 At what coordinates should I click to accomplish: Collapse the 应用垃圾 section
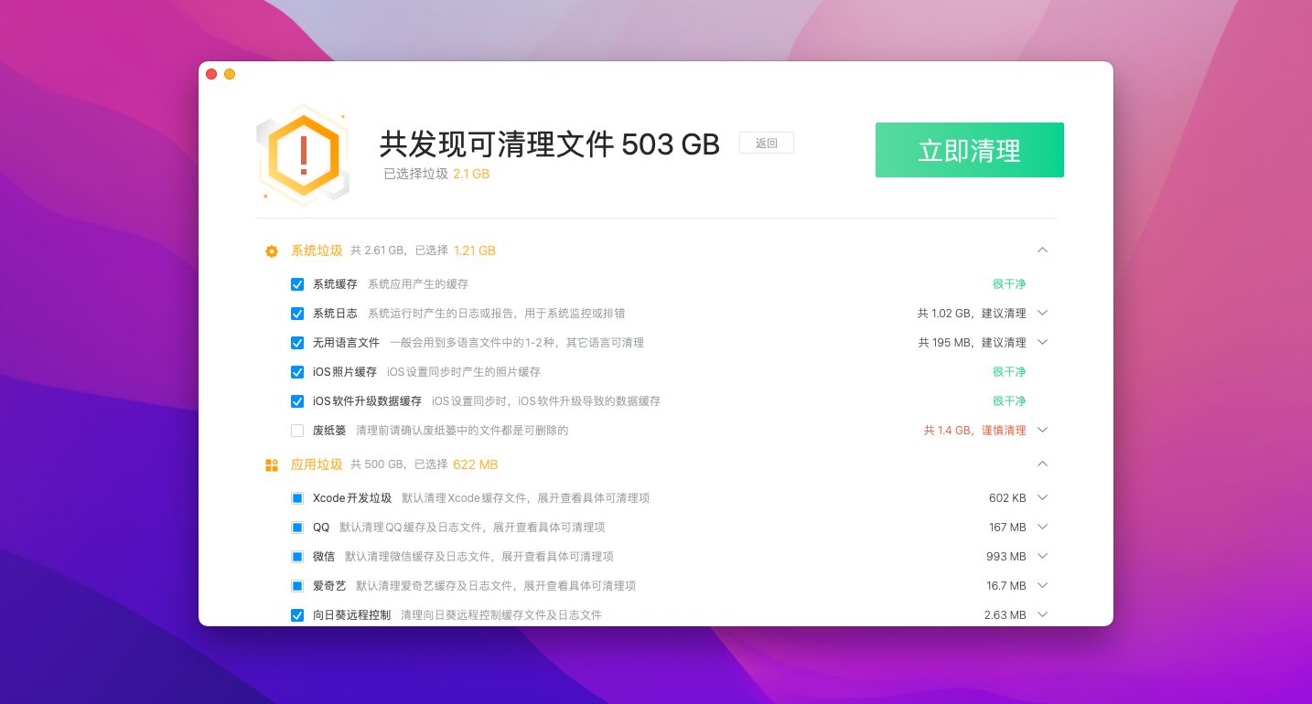1042,464
